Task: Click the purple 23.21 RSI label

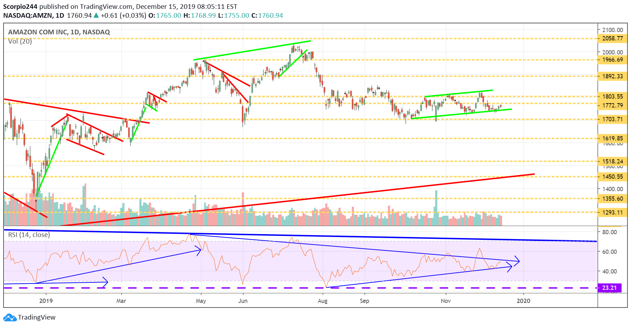Action: [609, 288]
